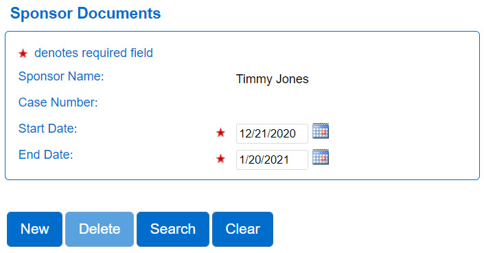Create a new sponsor document with New
Screen dimensions: 484x253
coord(34,229)
